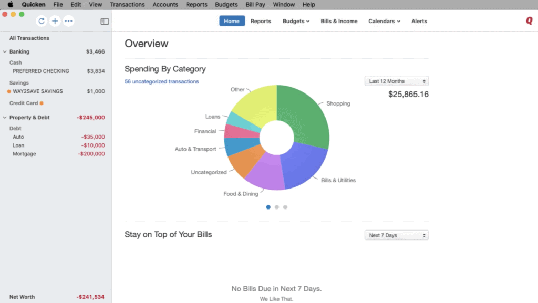Collapse the Banking section
The height and width of the screenshot is (303, 538).
point(5,52)
